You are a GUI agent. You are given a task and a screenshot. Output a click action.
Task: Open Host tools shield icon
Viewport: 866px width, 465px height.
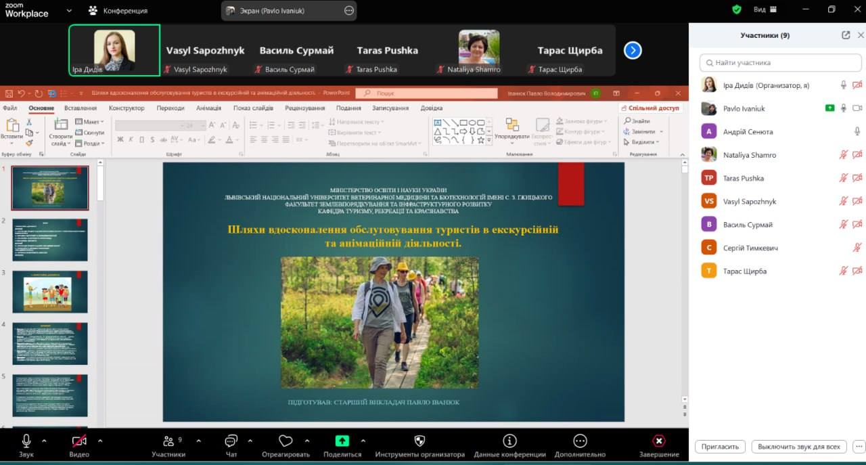419,441
